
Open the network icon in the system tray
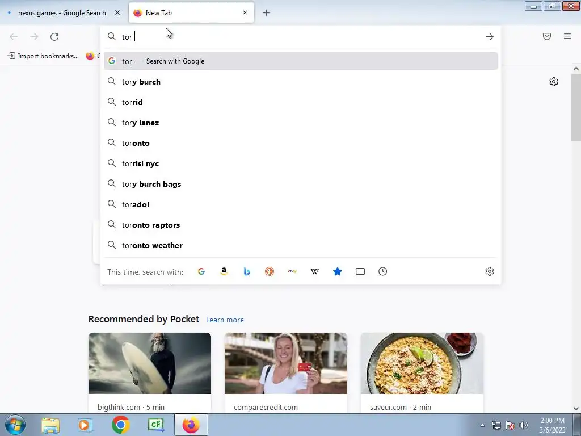(496, 425)
